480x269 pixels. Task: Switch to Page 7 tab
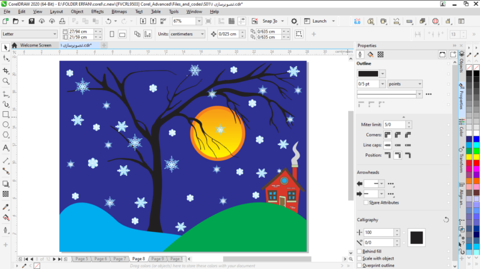click(119, 259)
